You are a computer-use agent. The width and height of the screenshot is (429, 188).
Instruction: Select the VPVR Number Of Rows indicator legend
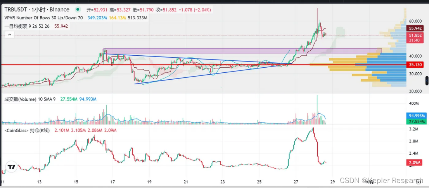44,18
